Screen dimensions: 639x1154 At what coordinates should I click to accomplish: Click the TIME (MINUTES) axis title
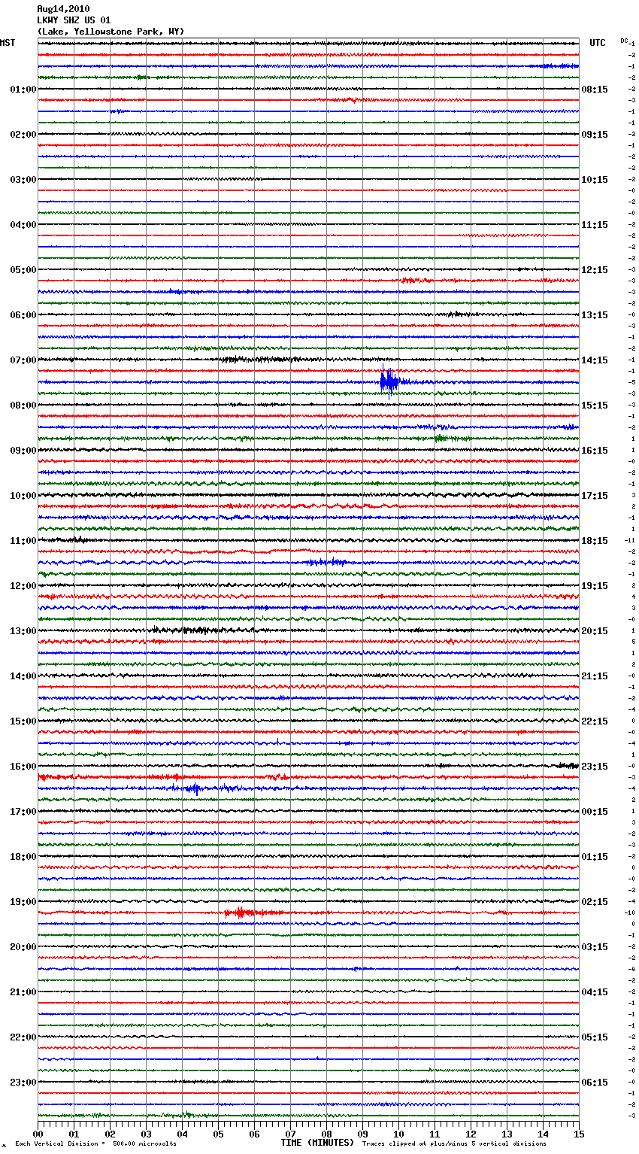(317, 1143)
